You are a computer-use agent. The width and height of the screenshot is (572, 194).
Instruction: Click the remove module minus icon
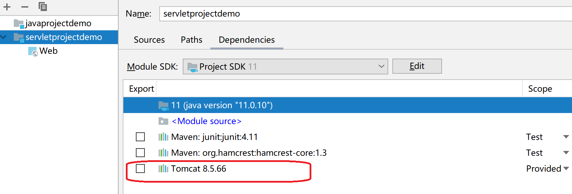click(25, 7)
